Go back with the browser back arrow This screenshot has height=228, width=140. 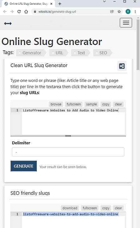pos(5,12)
